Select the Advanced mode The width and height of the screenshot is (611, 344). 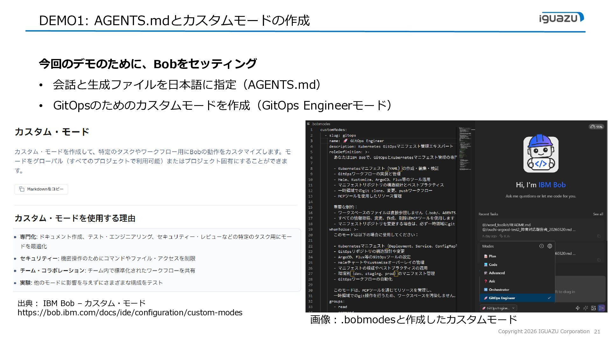click(517, 273)
